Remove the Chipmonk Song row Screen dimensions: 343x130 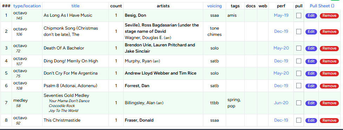point(329,32)
